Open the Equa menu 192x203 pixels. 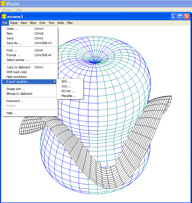click(14, 23)
